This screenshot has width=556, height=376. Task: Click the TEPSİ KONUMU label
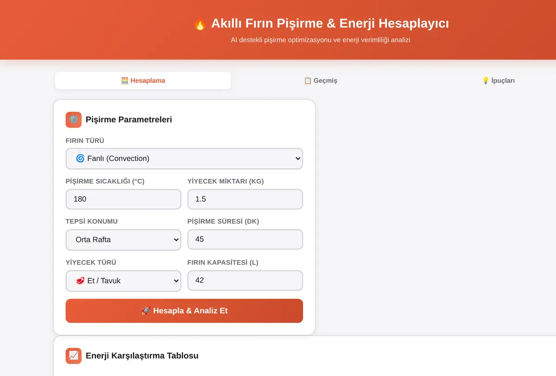tap(92, 221)
